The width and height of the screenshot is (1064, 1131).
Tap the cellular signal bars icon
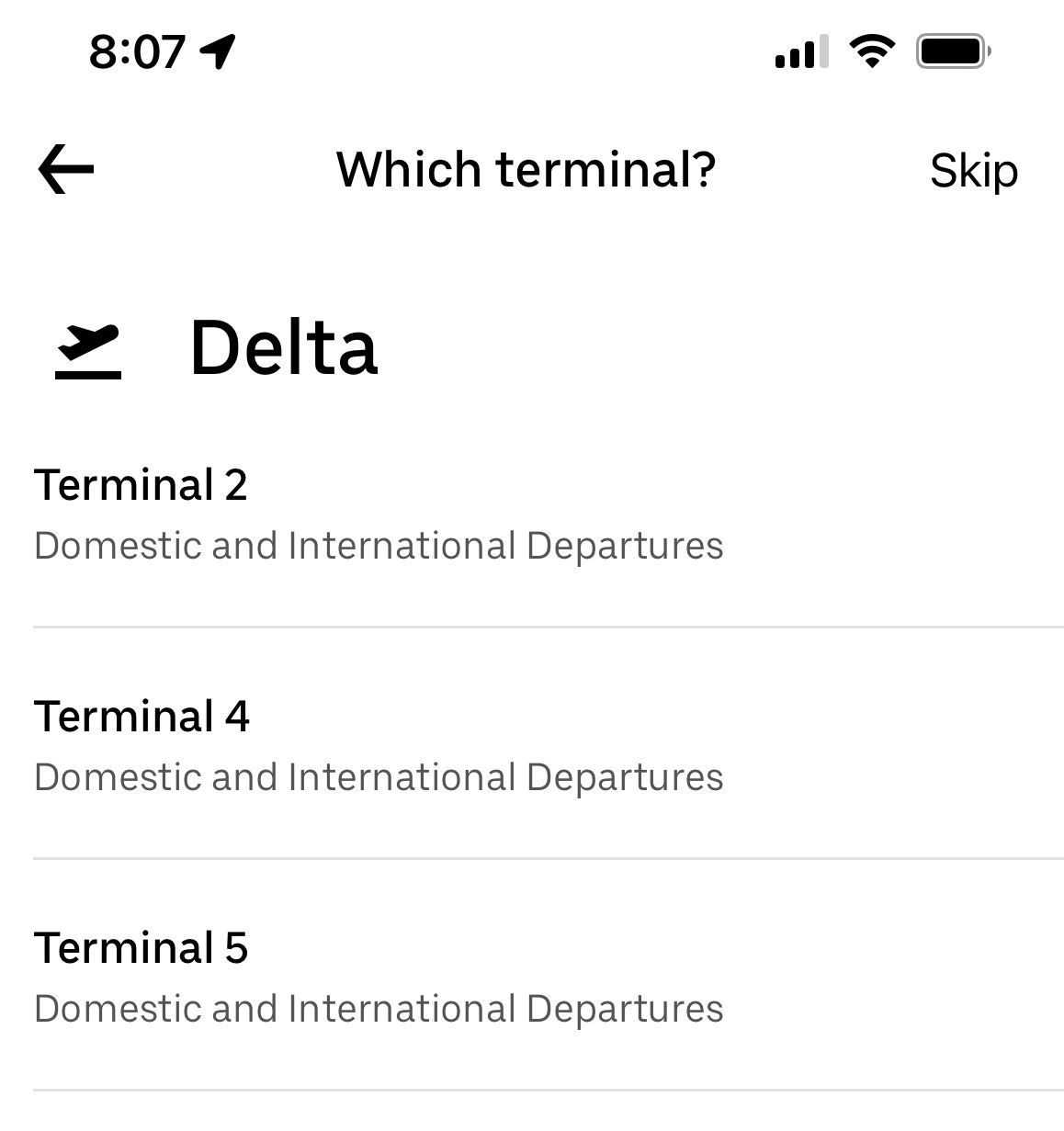click(x=801, y=51)
